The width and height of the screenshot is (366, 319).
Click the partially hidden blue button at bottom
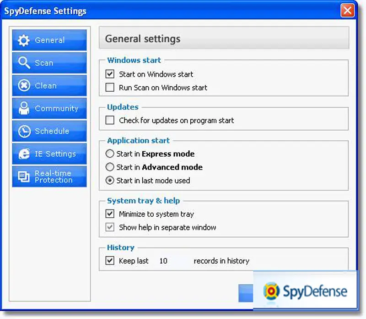coord(246,293)
